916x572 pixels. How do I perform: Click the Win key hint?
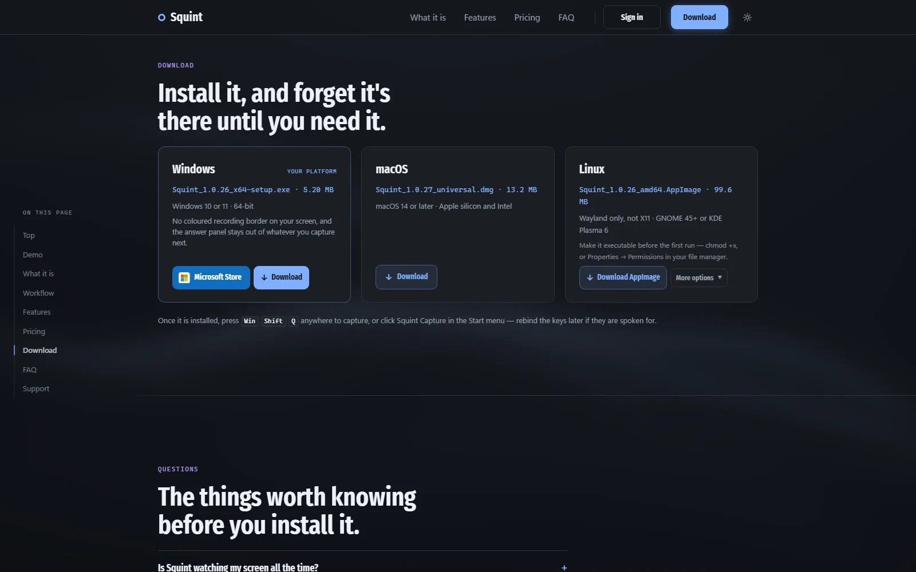[250, 321]
